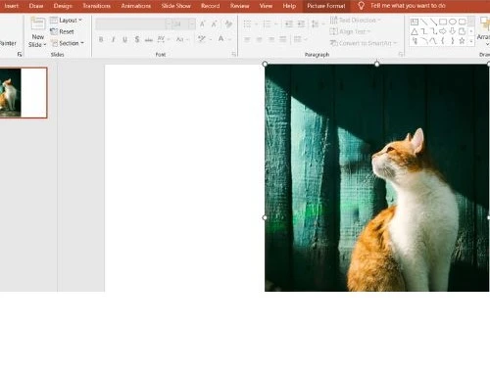Viewport: 490px width, 374px height.
Task: Click the Reset slide button
Action: click(x=62, y=31)
